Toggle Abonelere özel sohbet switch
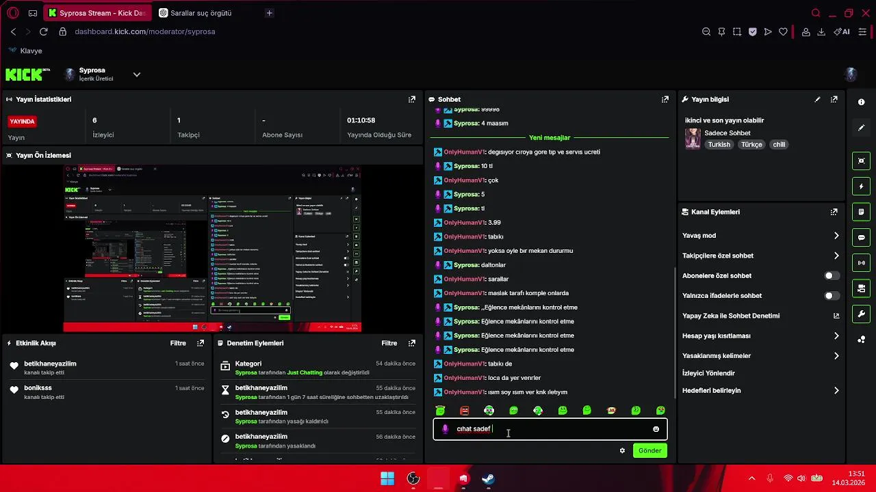 point(832,275)
